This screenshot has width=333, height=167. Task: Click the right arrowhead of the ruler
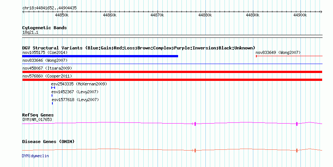point(321,12)
